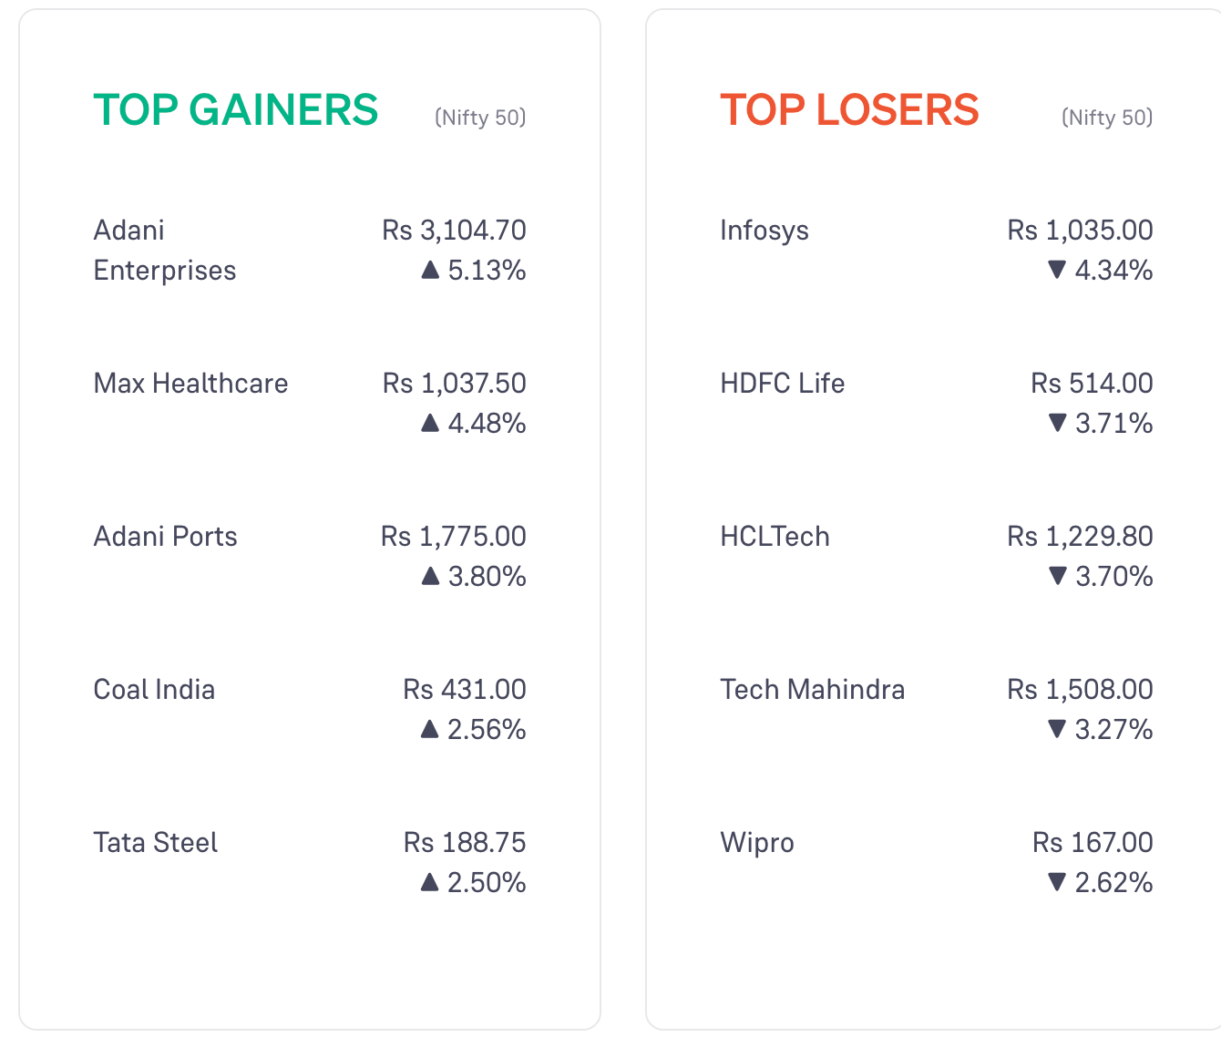Select HDFC Life in top losers
The image size is (1221, 1037).
click(x=782, y=383)
